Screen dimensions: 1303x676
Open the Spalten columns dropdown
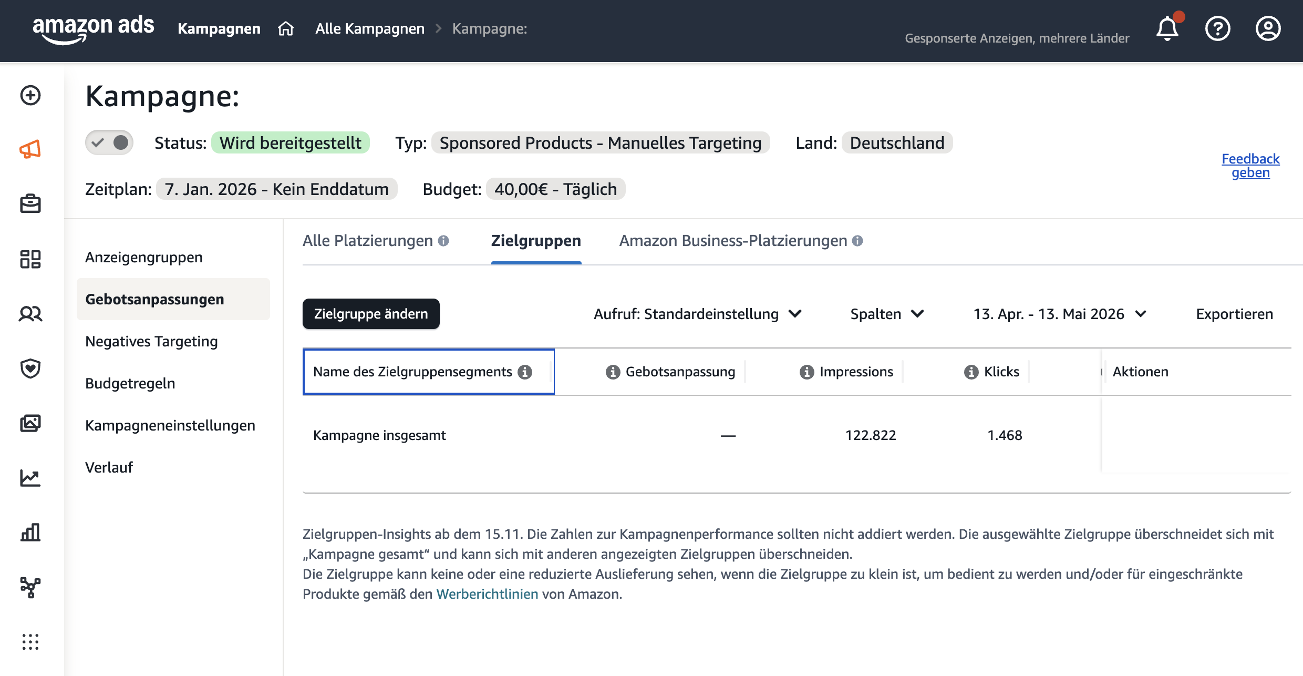click(x=887, y=314)
